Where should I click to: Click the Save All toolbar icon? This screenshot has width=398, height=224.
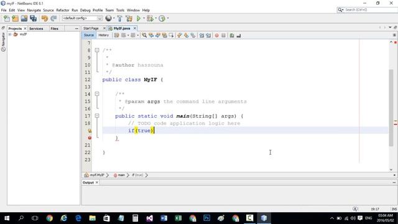[x=33, y=18]
